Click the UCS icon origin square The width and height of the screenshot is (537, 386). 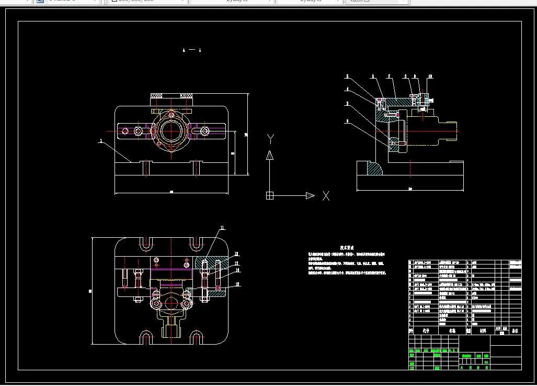click(270, 196)
